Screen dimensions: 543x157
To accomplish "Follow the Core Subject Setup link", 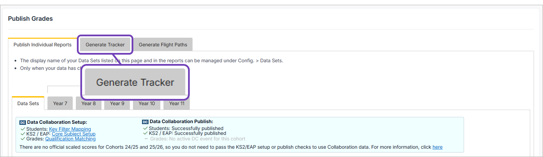I will [73, 134].
